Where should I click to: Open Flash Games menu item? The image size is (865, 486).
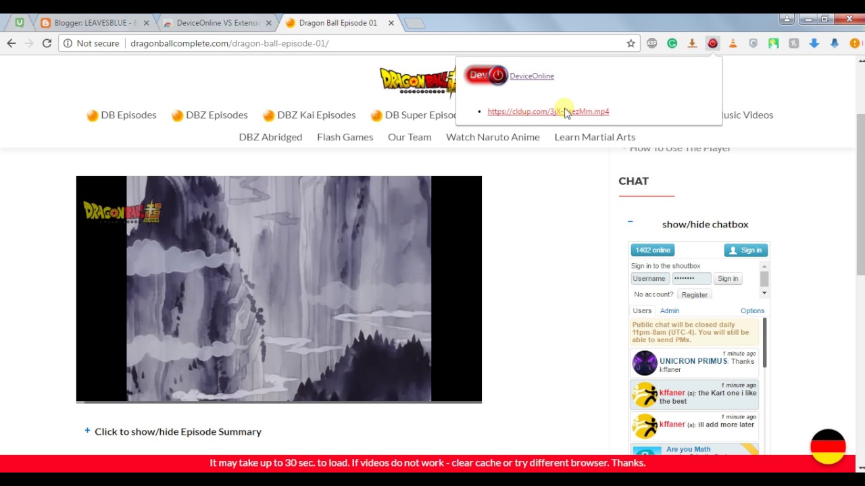point(345,137)
